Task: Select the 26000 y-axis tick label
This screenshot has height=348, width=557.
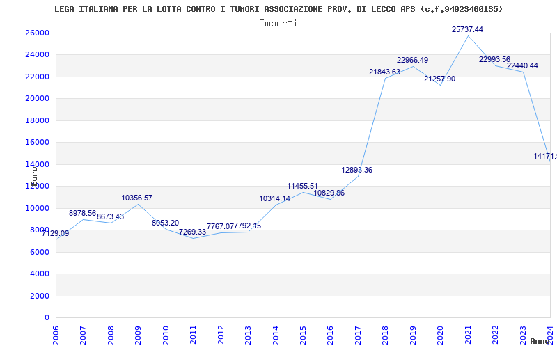Action: [37, 33]
